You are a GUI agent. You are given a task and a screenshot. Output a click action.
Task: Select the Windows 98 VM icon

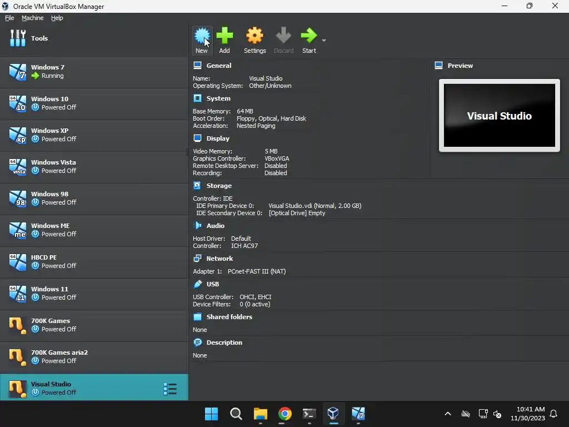[18, 198]
